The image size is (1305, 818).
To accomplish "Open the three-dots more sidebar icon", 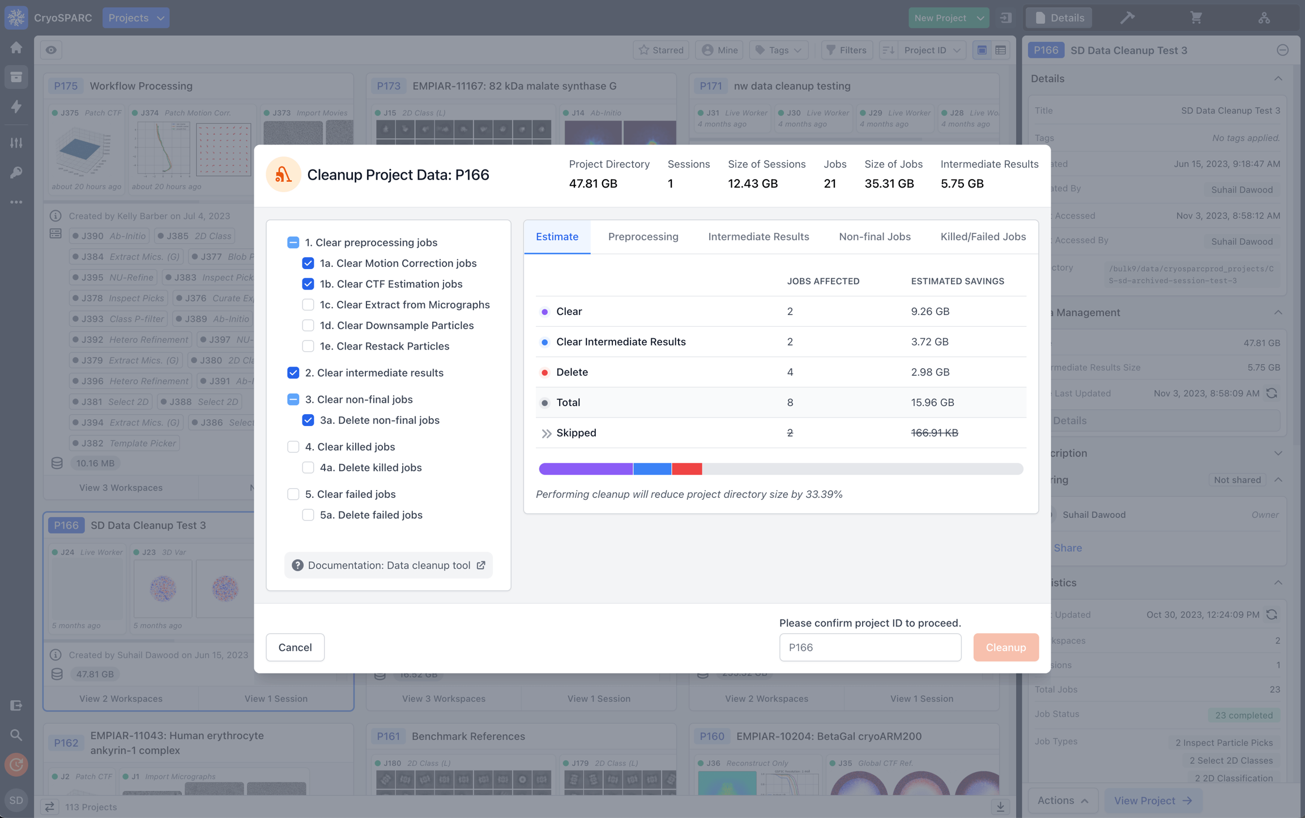I will click(16, 202).
